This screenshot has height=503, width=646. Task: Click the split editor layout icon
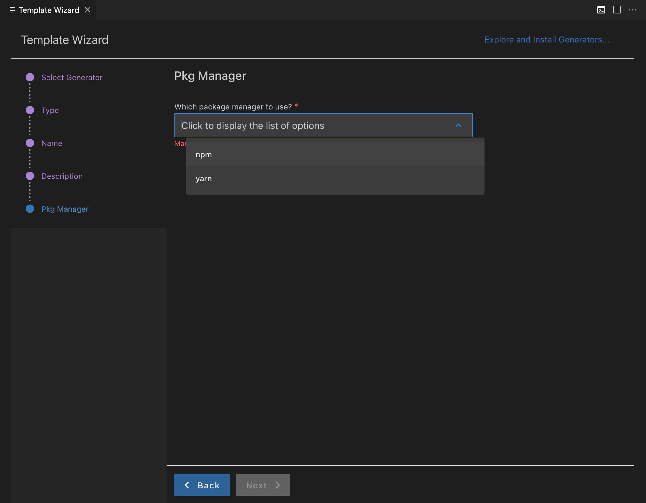[617, 10]
